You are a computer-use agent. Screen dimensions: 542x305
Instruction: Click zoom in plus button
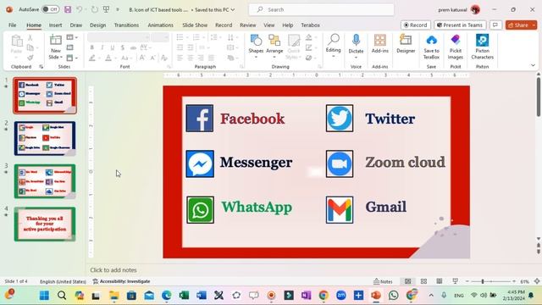[x=514, y=281]
